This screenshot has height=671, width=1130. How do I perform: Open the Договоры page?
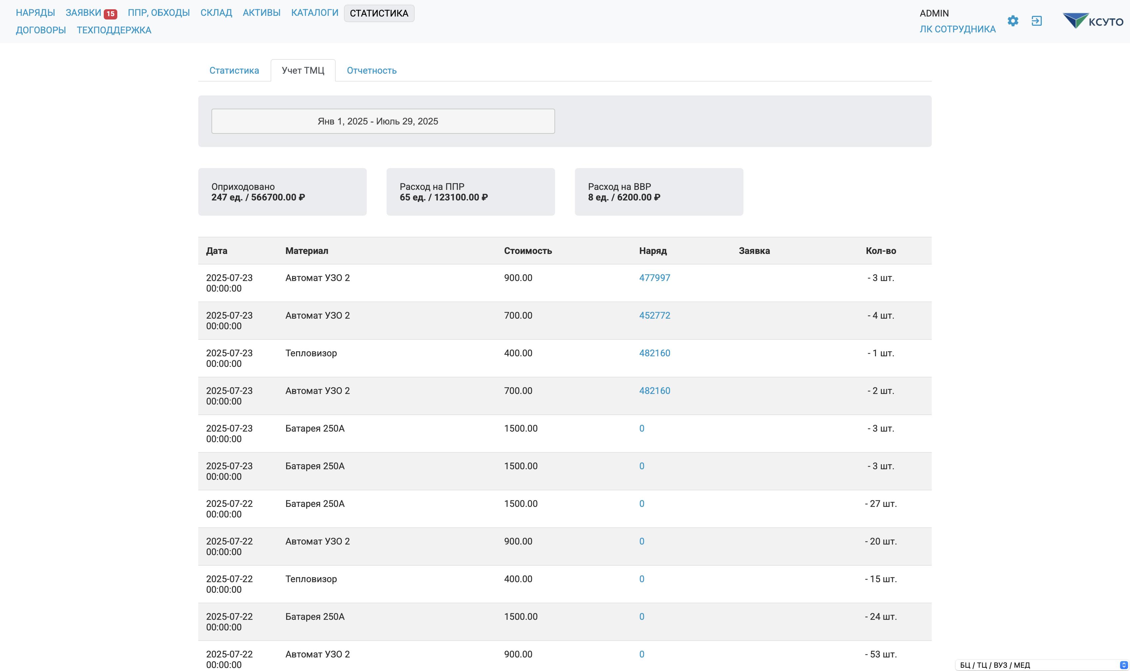point(41,30)
